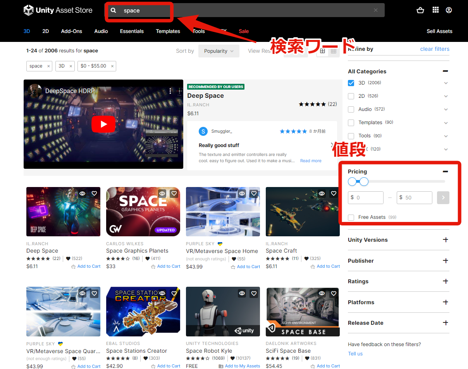Click the clear filters link
The image size is (468, 369).
(x=435, y=49)
